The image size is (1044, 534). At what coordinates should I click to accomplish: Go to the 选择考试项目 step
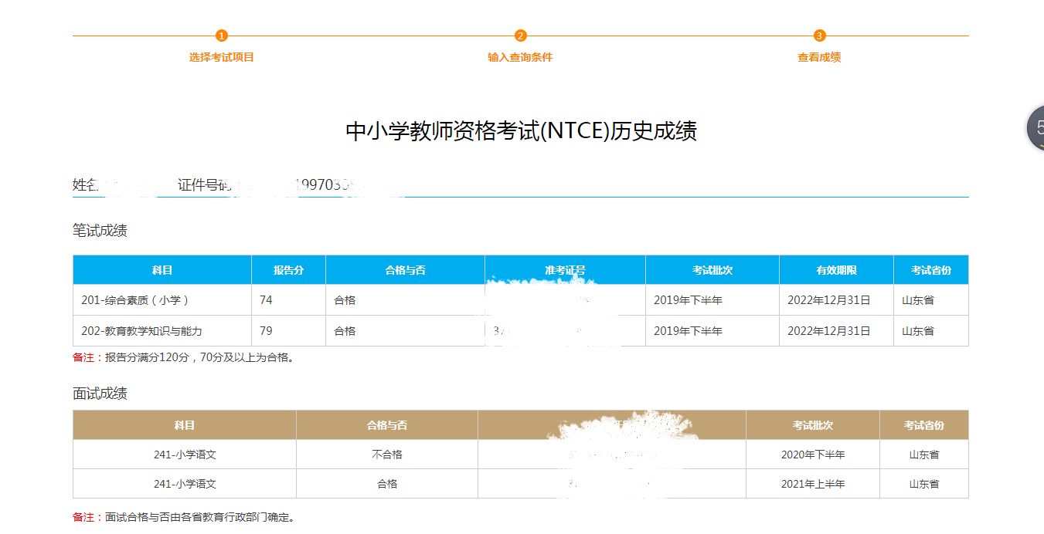222,57
